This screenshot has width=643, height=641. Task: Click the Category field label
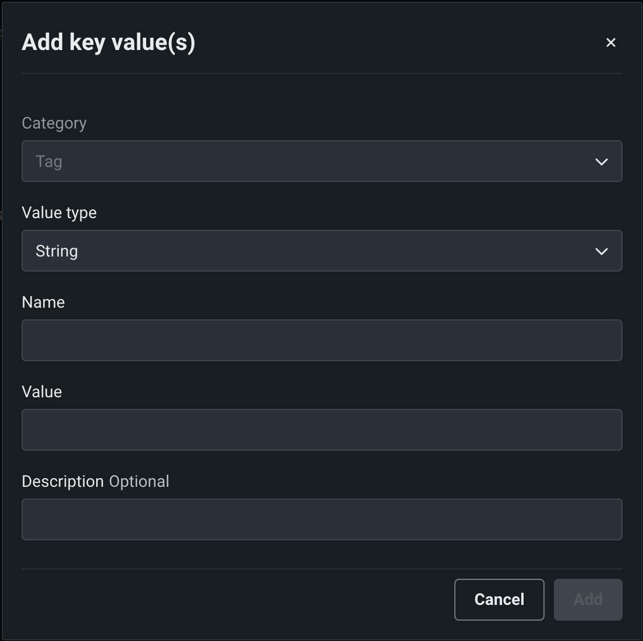(54, 123)
